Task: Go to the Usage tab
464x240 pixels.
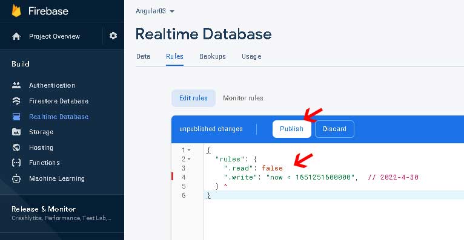Action: point(251,56)
